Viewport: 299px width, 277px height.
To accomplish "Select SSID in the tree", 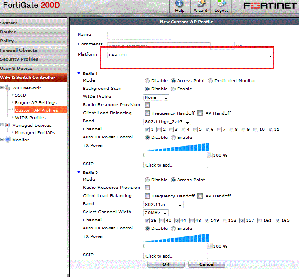I will (20, 95).
